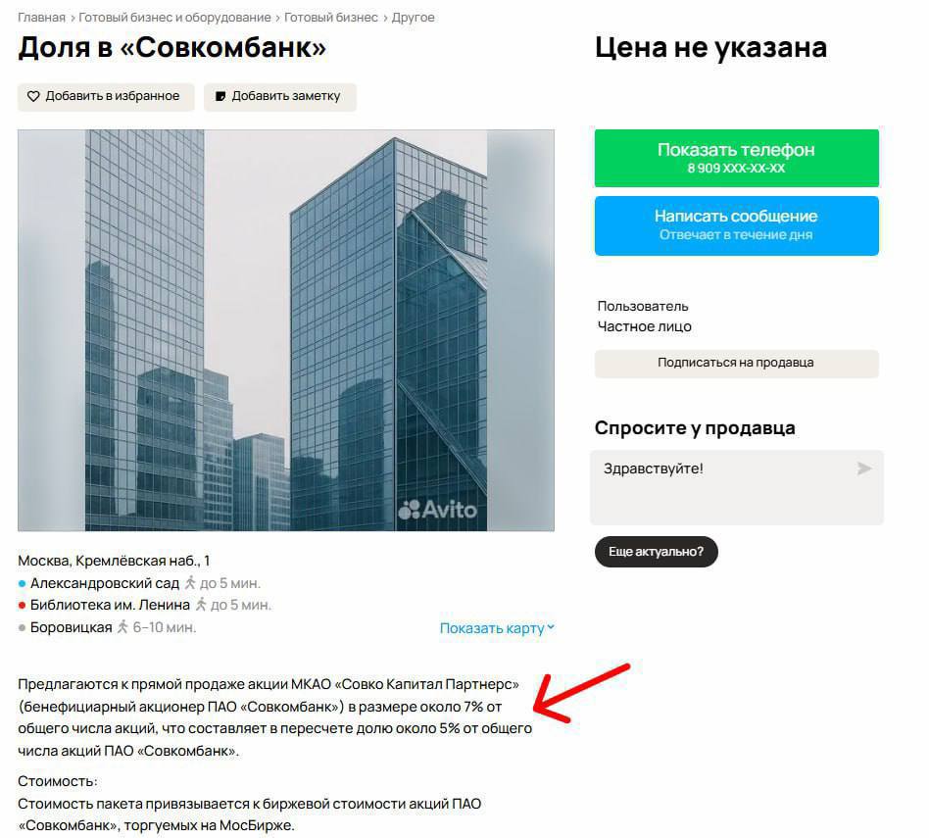Screen dimensions: 929x838
Task: Click the Avito watermark logo on photo
Action: [437, 509]
